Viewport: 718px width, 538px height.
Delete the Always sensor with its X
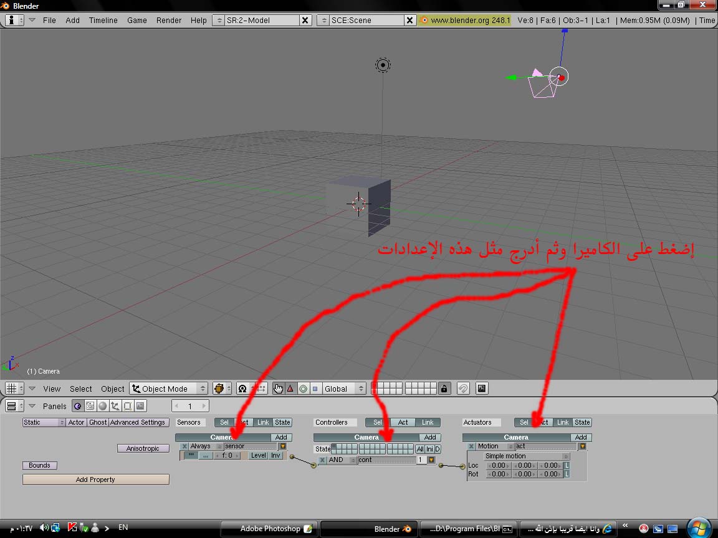pyautogui.click(x=184, y=446)
